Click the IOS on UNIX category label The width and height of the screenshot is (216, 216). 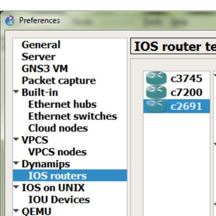[53, 188]
